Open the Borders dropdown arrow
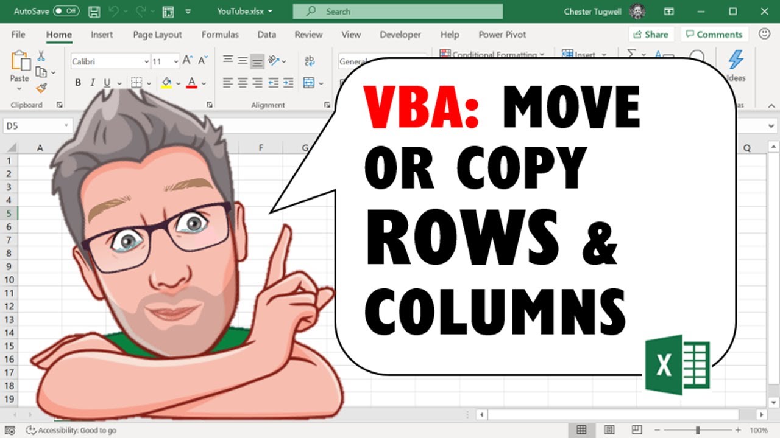Screen dimensions: 780x438 pyautogui.click(x=149, y=83)
